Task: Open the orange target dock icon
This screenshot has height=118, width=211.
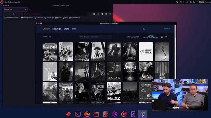Action: pyautogui.click(x=124, y=114)
